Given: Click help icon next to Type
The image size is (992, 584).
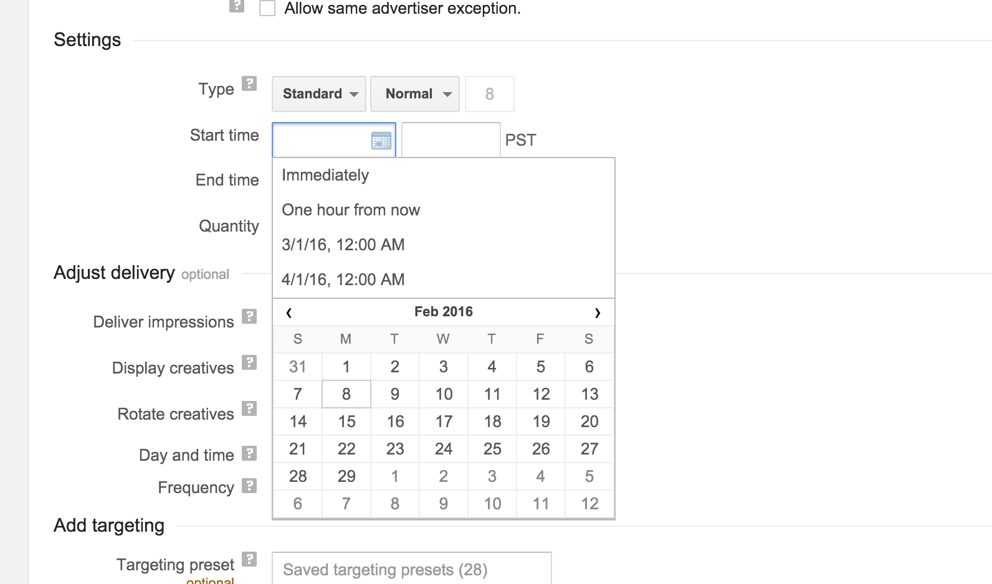Looking at the screenshot, I should [x=249, y=83].
